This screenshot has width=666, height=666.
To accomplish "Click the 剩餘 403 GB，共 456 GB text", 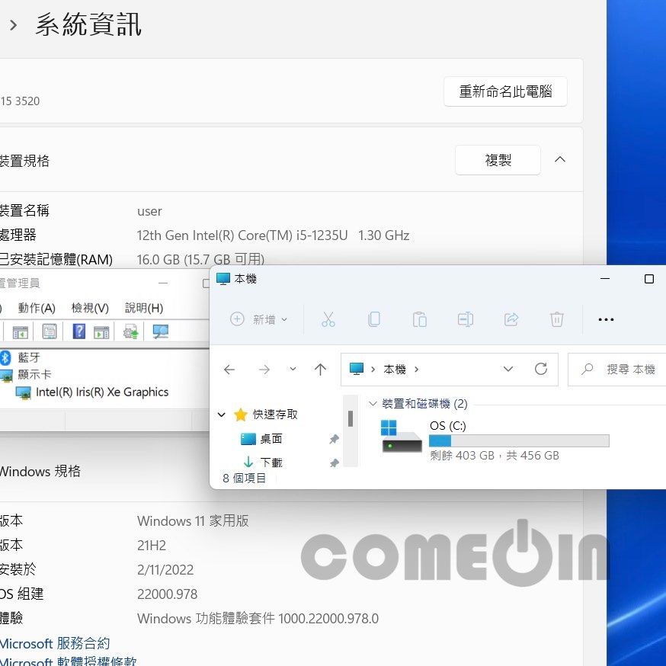I will [x=495, y=456].
